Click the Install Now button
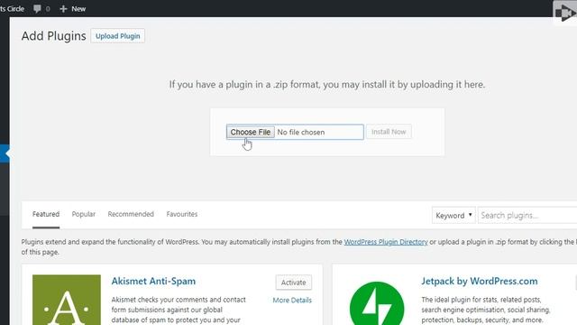 [389, 132]
